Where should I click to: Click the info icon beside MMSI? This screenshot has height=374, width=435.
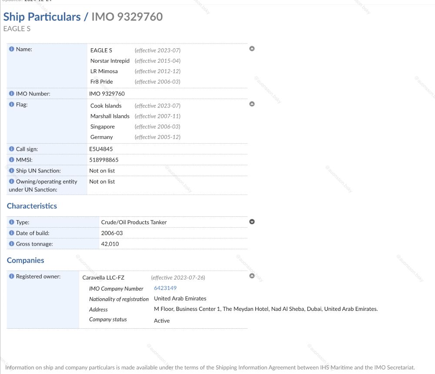pos(11,160)
